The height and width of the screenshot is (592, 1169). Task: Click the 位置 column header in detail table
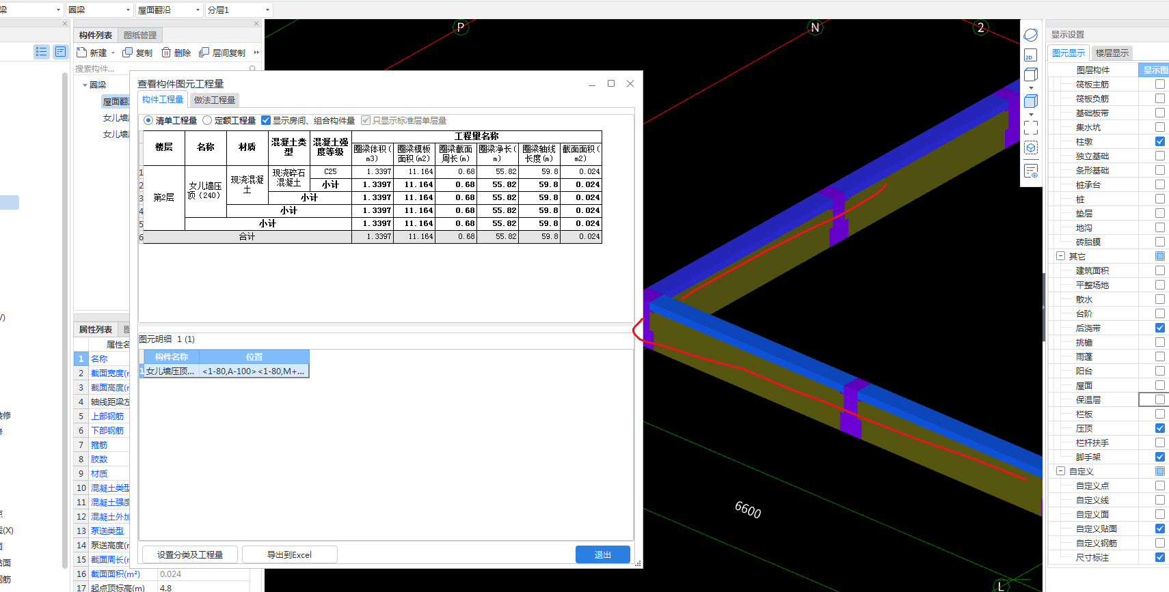point(254,356)
